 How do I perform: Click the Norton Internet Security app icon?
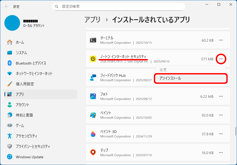point(93,59)
